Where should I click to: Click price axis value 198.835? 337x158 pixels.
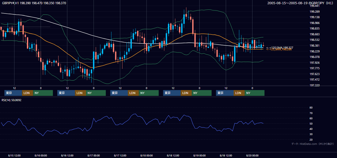[315, 28]
